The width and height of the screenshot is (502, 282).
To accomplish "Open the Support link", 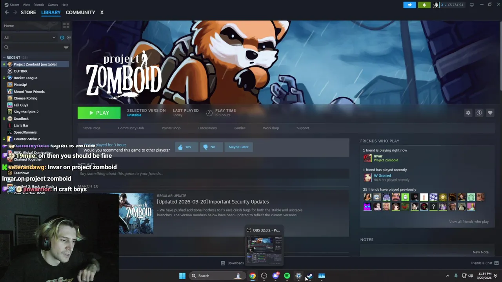I will click(303, 128).
